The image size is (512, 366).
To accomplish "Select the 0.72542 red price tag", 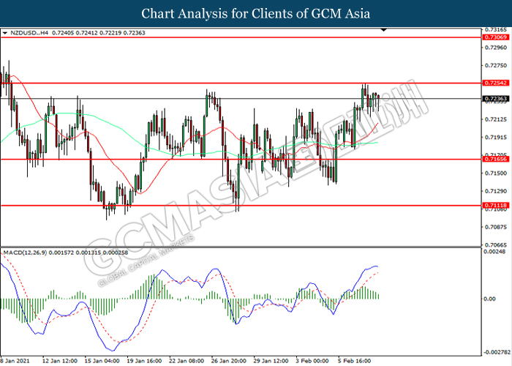I will (x=495, y=84).
